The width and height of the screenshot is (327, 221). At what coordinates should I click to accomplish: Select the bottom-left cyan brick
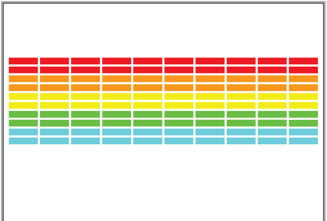(x=23, y=141)
